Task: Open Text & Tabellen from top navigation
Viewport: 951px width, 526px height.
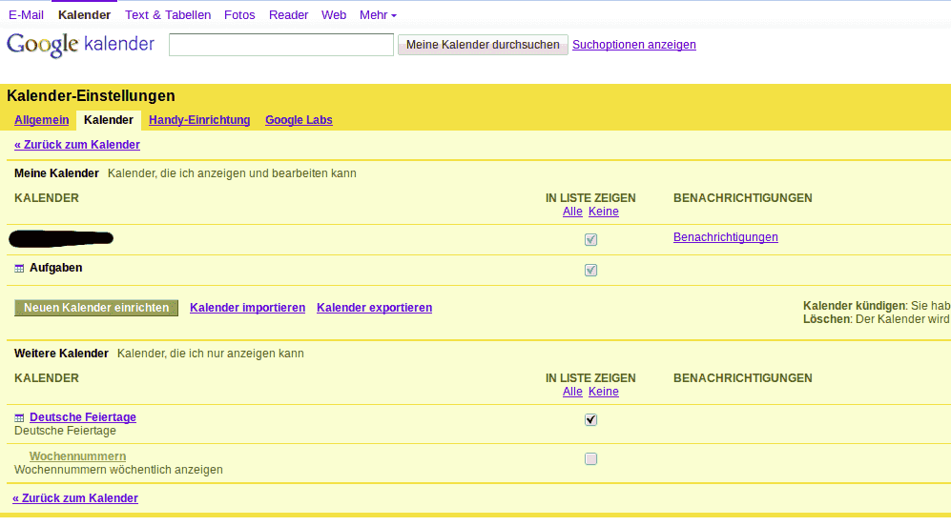Action: (168, 15)
